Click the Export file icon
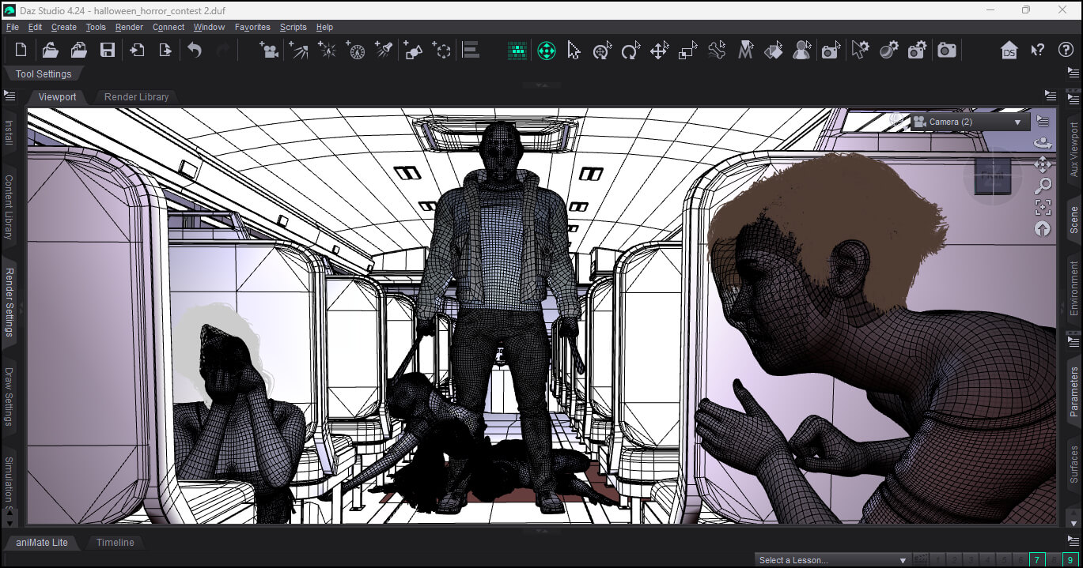Viewport: 1083px width, 568px height. [165, 51]
